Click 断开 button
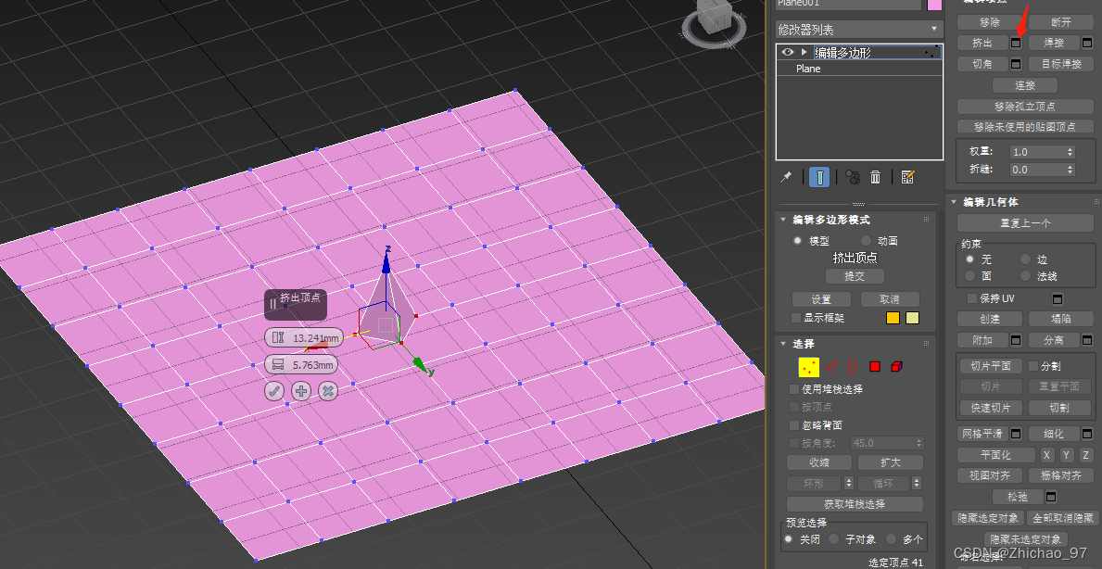Viewport: 1102px width, 569px height. tap(1061, 22)
